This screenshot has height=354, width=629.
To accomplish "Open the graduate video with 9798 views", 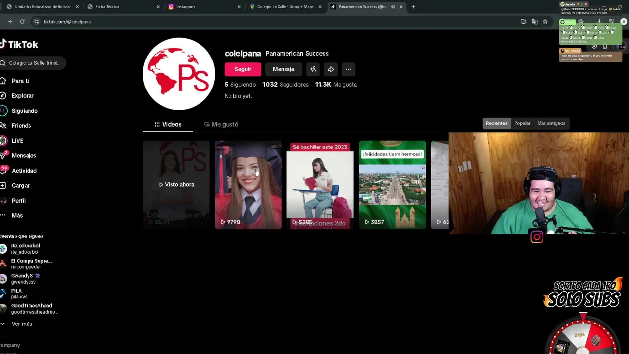I will tap(248, 185).
